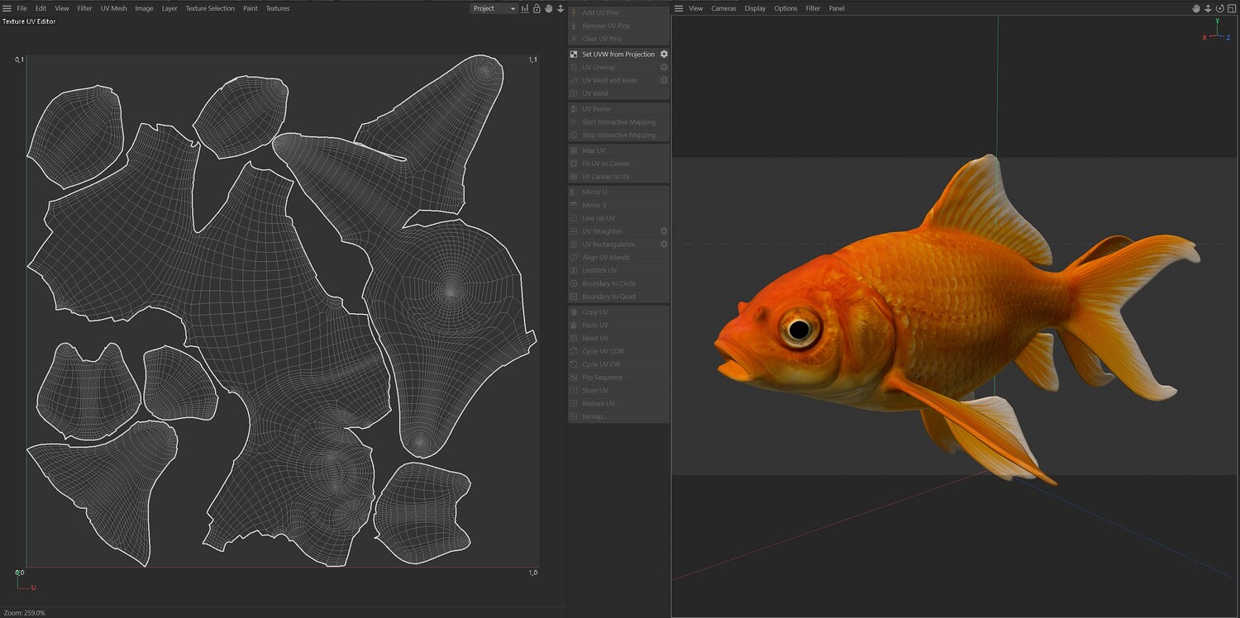Viewport: 1240px width, 618px height.
Task: Open the File menu in UV Editor
Action: coord(22,8)
